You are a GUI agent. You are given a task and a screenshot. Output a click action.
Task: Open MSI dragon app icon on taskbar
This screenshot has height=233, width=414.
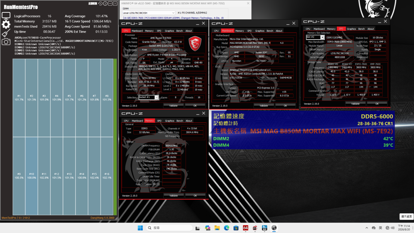274,228
